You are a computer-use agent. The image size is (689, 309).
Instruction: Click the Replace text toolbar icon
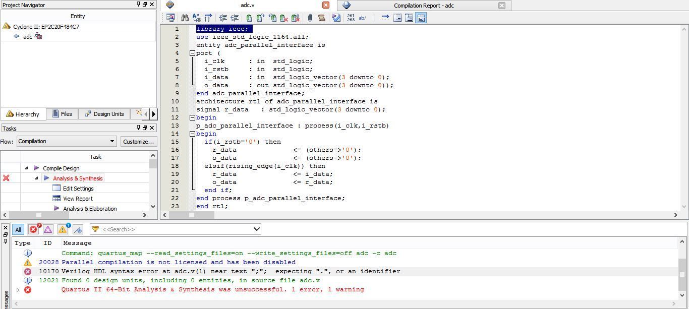[196, 18]
